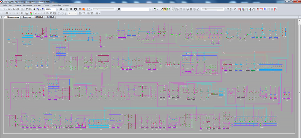Open the Файл menu
301x138 pixels.
(5, 5)
